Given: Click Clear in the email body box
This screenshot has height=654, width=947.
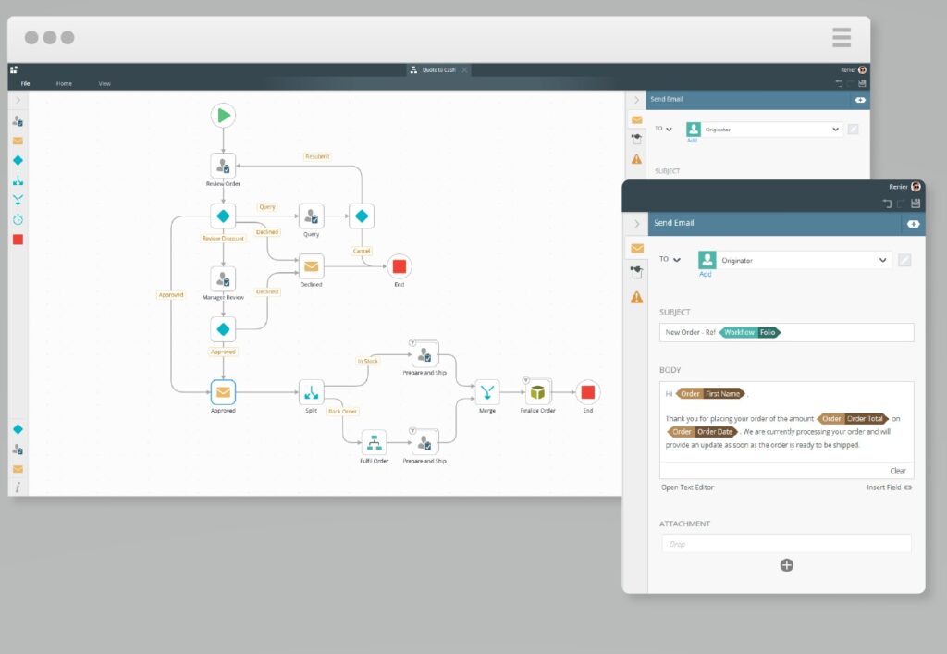Looking at the screenshot, I should click(x=897, y=471).
